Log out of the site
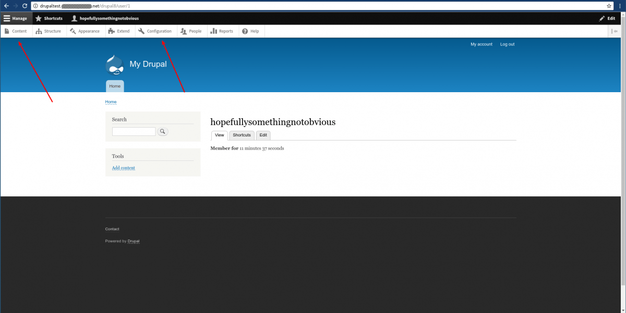This screenshot has height=313, width=626. [x=507, y=44]
